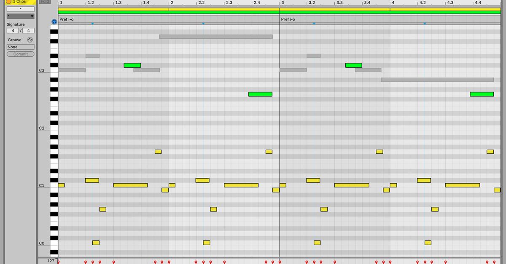
Task: Click the C2 piano key label
Action: tap(42, 128)
